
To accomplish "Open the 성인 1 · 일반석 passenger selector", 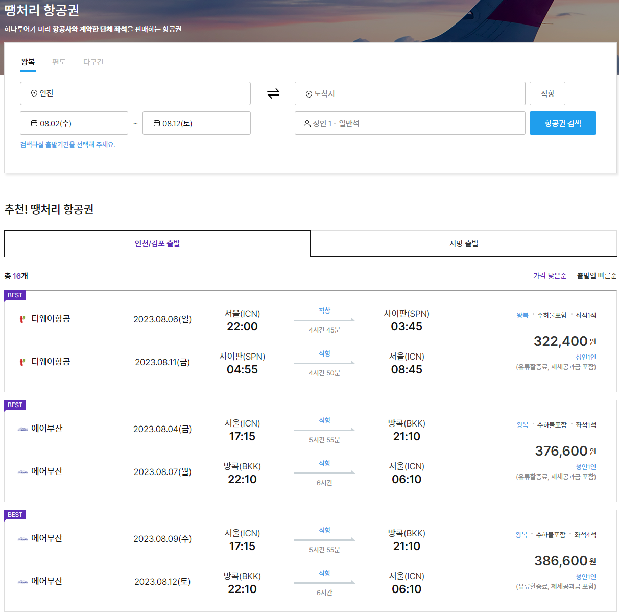I will [410, 123].
